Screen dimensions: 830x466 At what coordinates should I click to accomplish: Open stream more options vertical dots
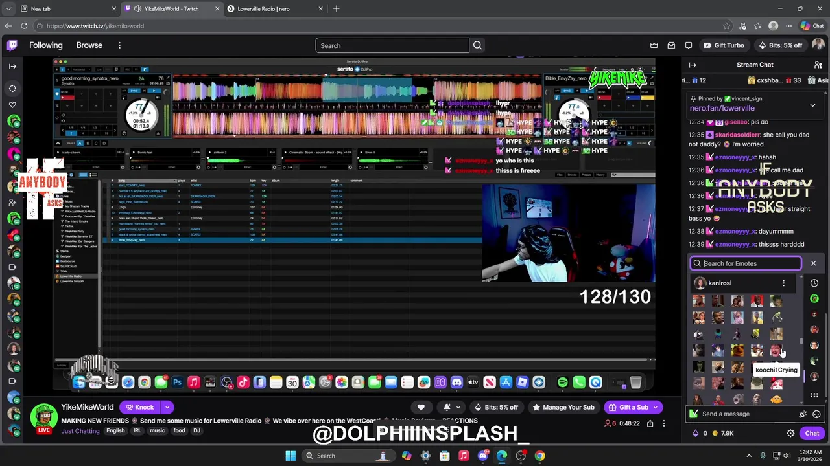(663, 423)
